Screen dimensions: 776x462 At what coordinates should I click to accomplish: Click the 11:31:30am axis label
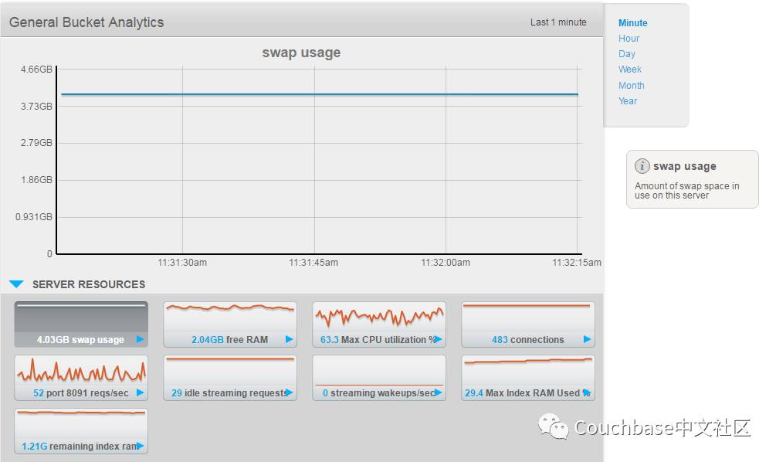(182, 263)
